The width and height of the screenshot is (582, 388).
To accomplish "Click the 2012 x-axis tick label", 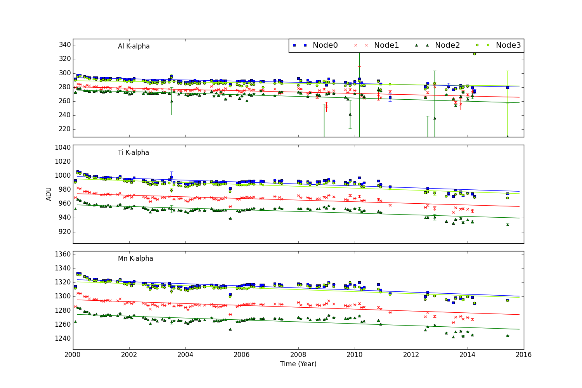I will click(411, 355).
